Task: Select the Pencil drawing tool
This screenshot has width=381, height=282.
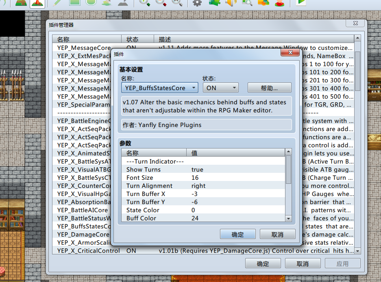Action: pos(57,3)
